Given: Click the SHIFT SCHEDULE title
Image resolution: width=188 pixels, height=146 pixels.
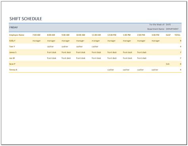Looking at the screenshot, I should pos(26,19).
